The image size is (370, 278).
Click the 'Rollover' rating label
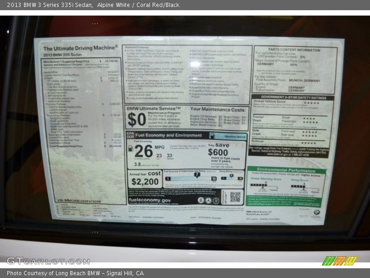point(258,141)
